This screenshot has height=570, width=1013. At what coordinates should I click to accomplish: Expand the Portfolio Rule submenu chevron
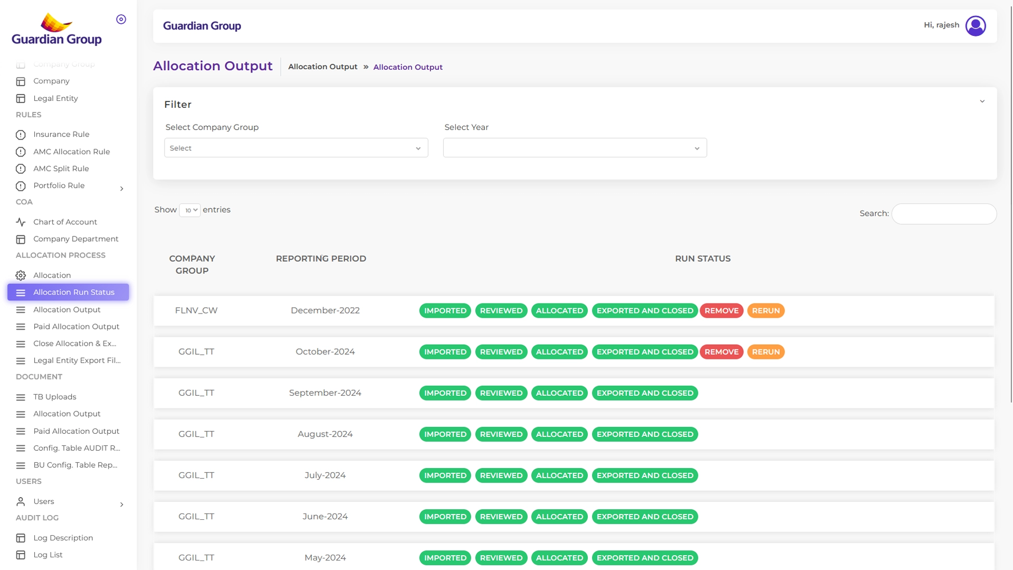(x=122, y=188)
